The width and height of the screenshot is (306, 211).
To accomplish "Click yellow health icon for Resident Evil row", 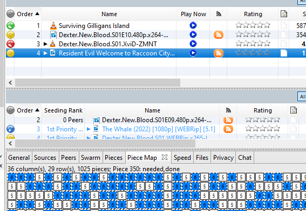I will point(10,53).
